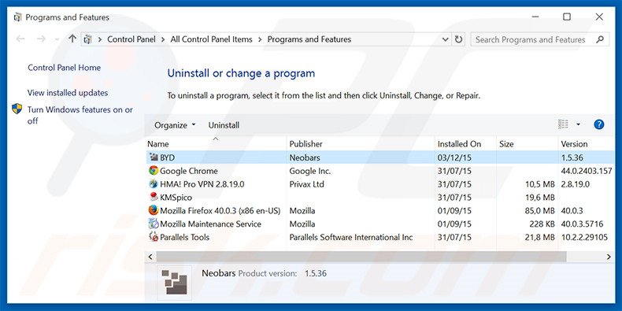Click the HMA! Pro VPN globe icon
622x311 pixels.
pos(154,184)
